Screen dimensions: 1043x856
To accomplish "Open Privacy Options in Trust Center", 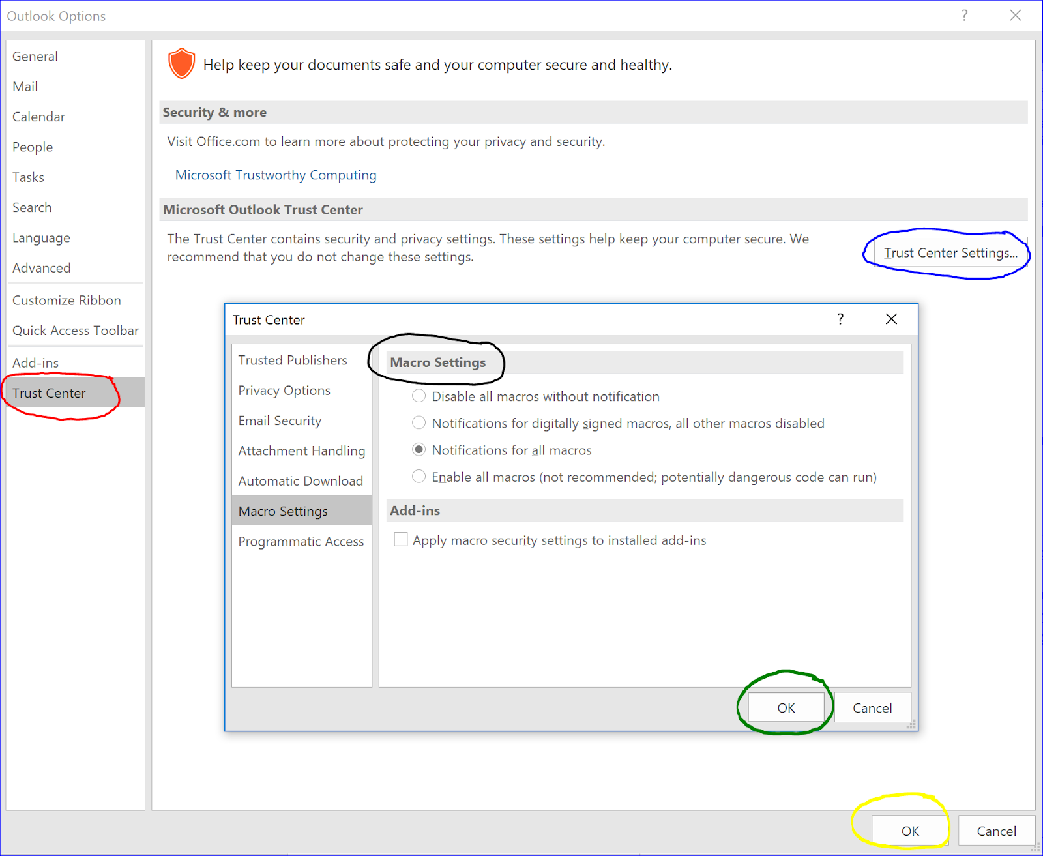I will (302, 390).
